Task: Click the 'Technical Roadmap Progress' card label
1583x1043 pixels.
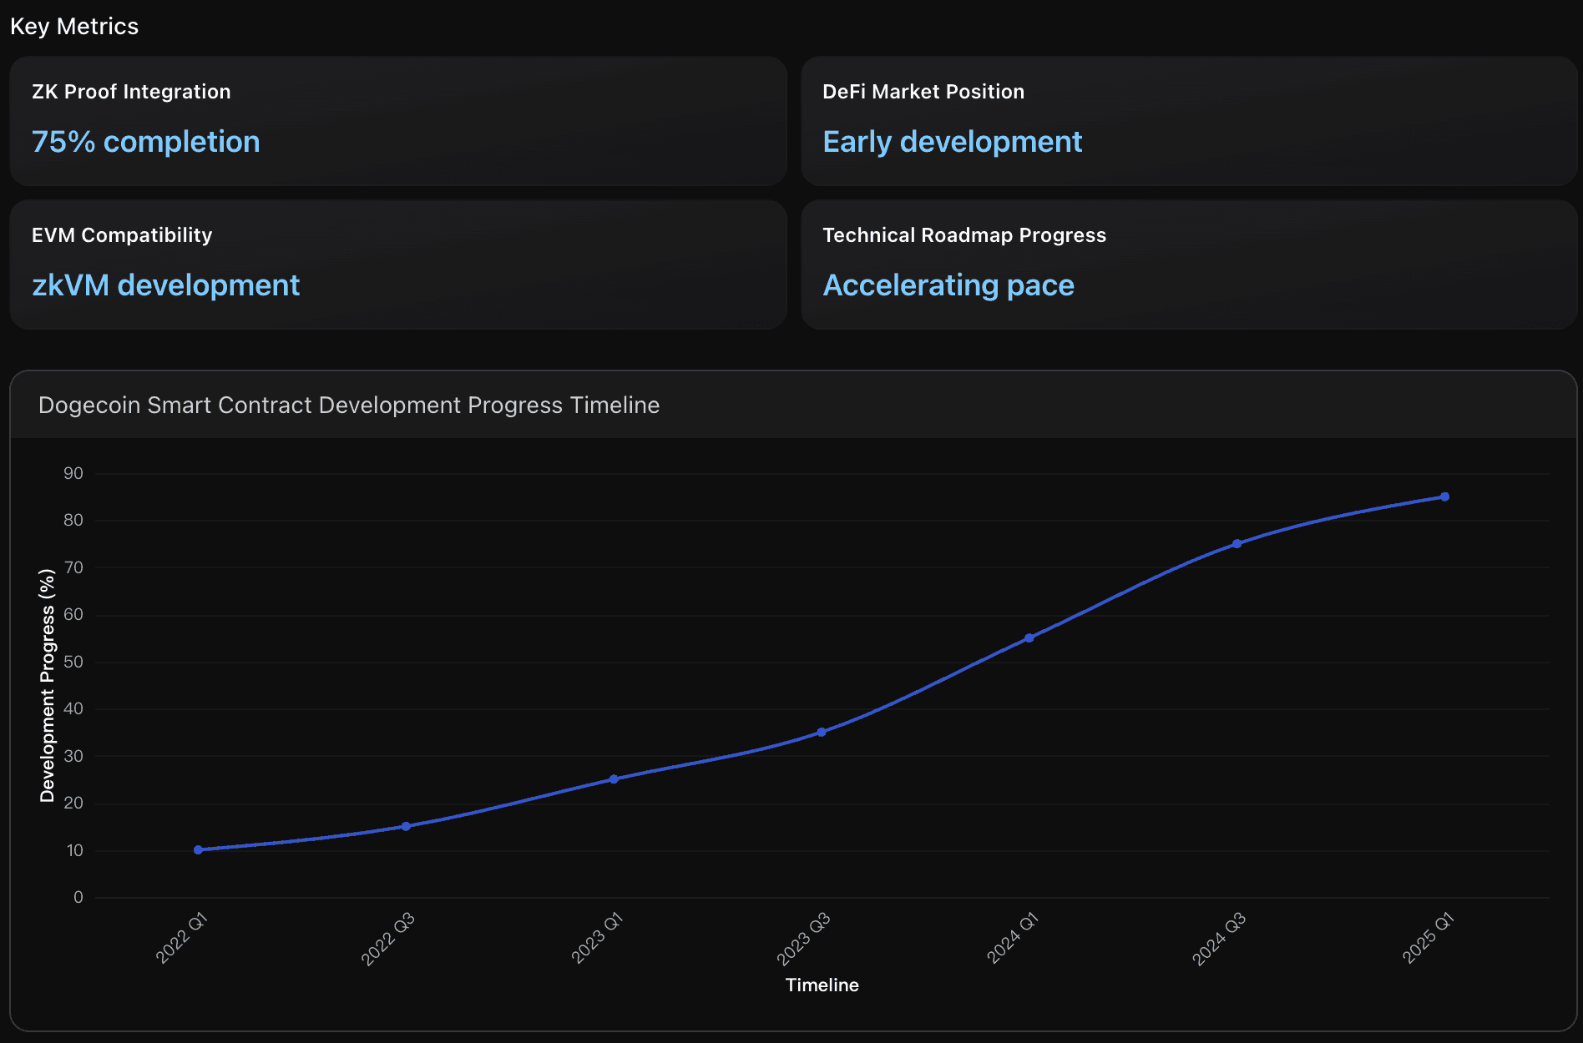Action: coord(964,235)
